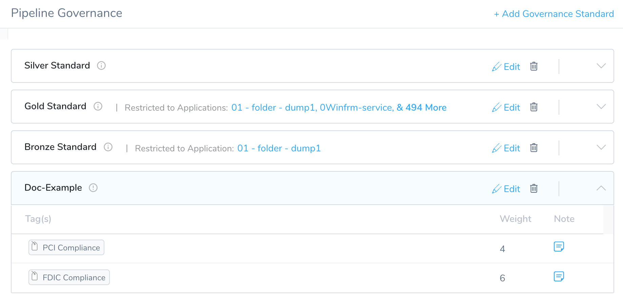
Task: Open the info icon beside Doc-Example
Action: click(93, 188)
